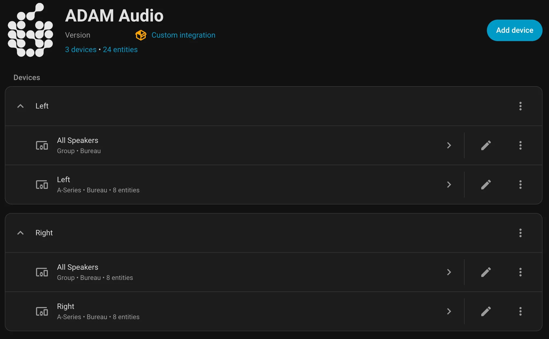This screenshot has width=549, height=339.
Task: Edit the All Speakers device under Right
Action: (x=486, y=272)
